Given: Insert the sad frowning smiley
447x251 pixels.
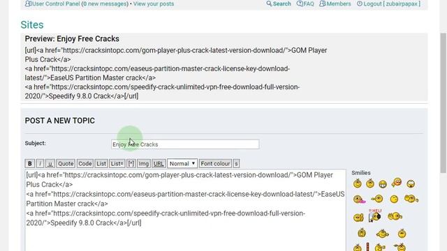Looking at the screenshot, I should click(x=370, y=183).
